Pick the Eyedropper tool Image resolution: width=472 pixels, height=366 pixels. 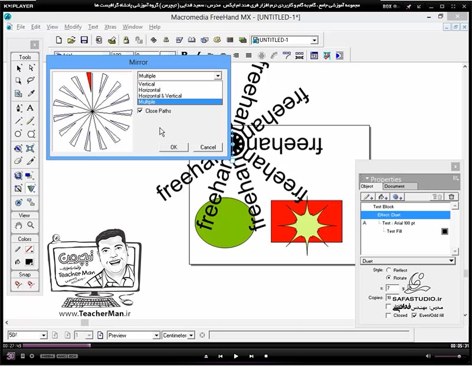(31, 94)
